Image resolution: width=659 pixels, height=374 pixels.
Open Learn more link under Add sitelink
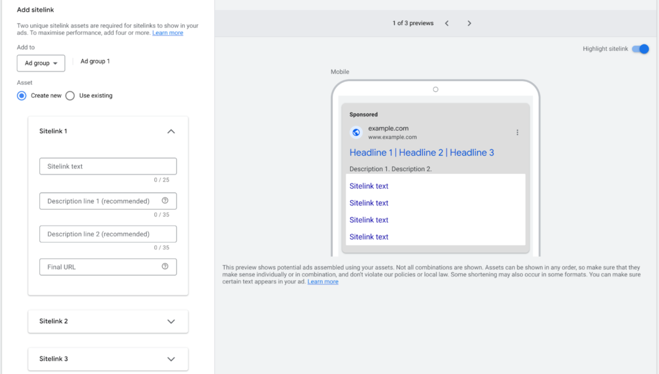tap(168, 33)
